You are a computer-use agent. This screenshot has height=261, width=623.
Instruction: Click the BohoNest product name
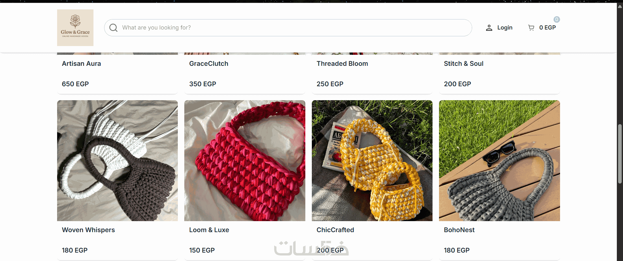tap(459, 230)
